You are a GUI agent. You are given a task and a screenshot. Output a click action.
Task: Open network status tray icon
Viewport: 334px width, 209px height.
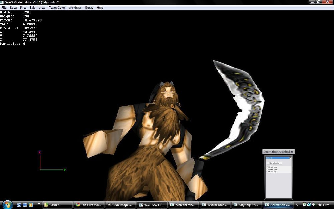coord(309,205)
